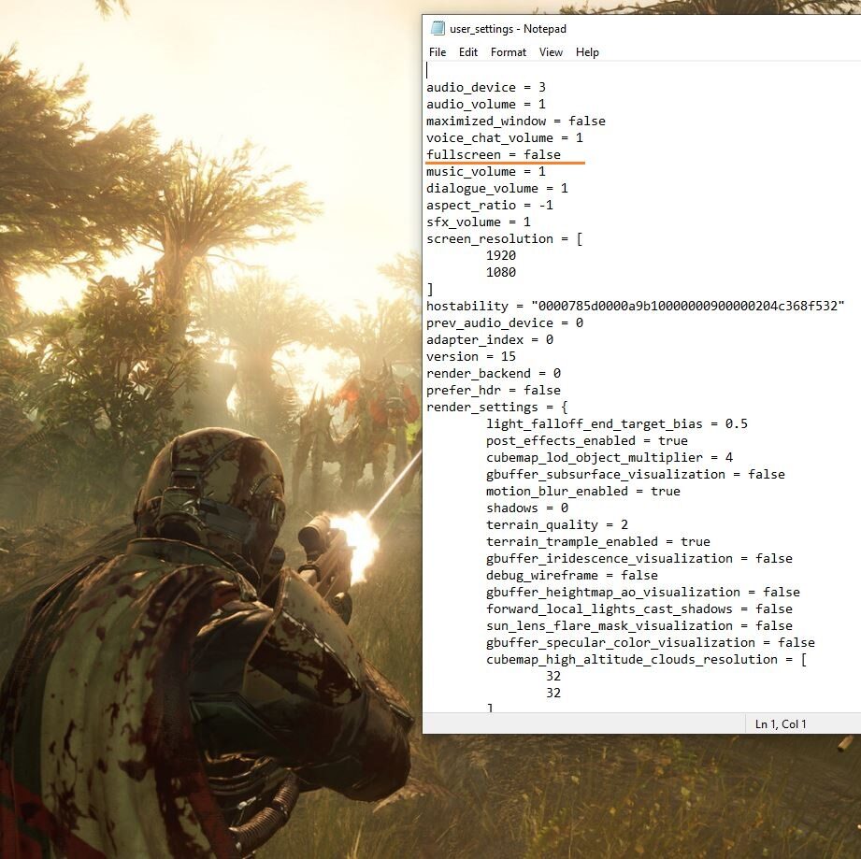
Task: Click the 'render_backend = 0' line
Action: [x=494, y=373]
